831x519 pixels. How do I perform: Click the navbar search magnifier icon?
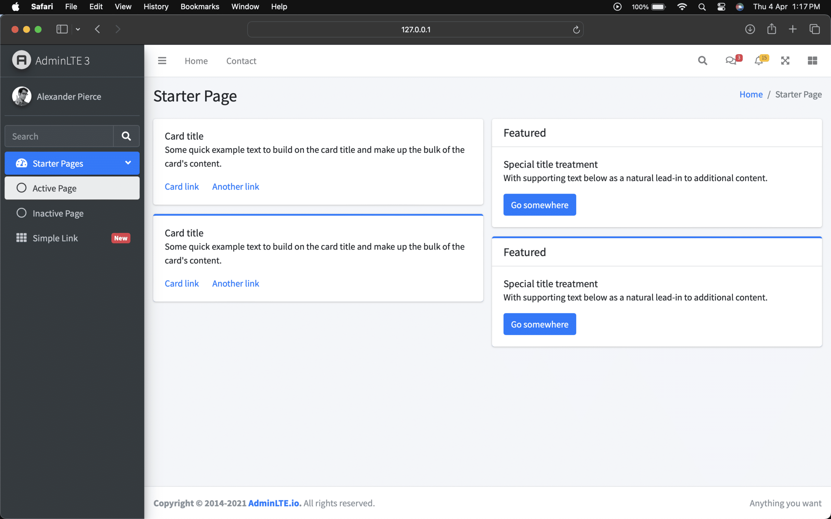tap(702, 60)
